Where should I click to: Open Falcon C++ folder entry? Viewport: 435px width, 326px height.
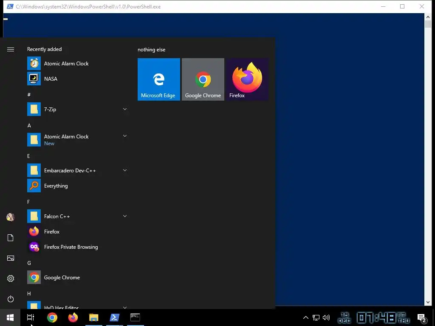point(77,216)
